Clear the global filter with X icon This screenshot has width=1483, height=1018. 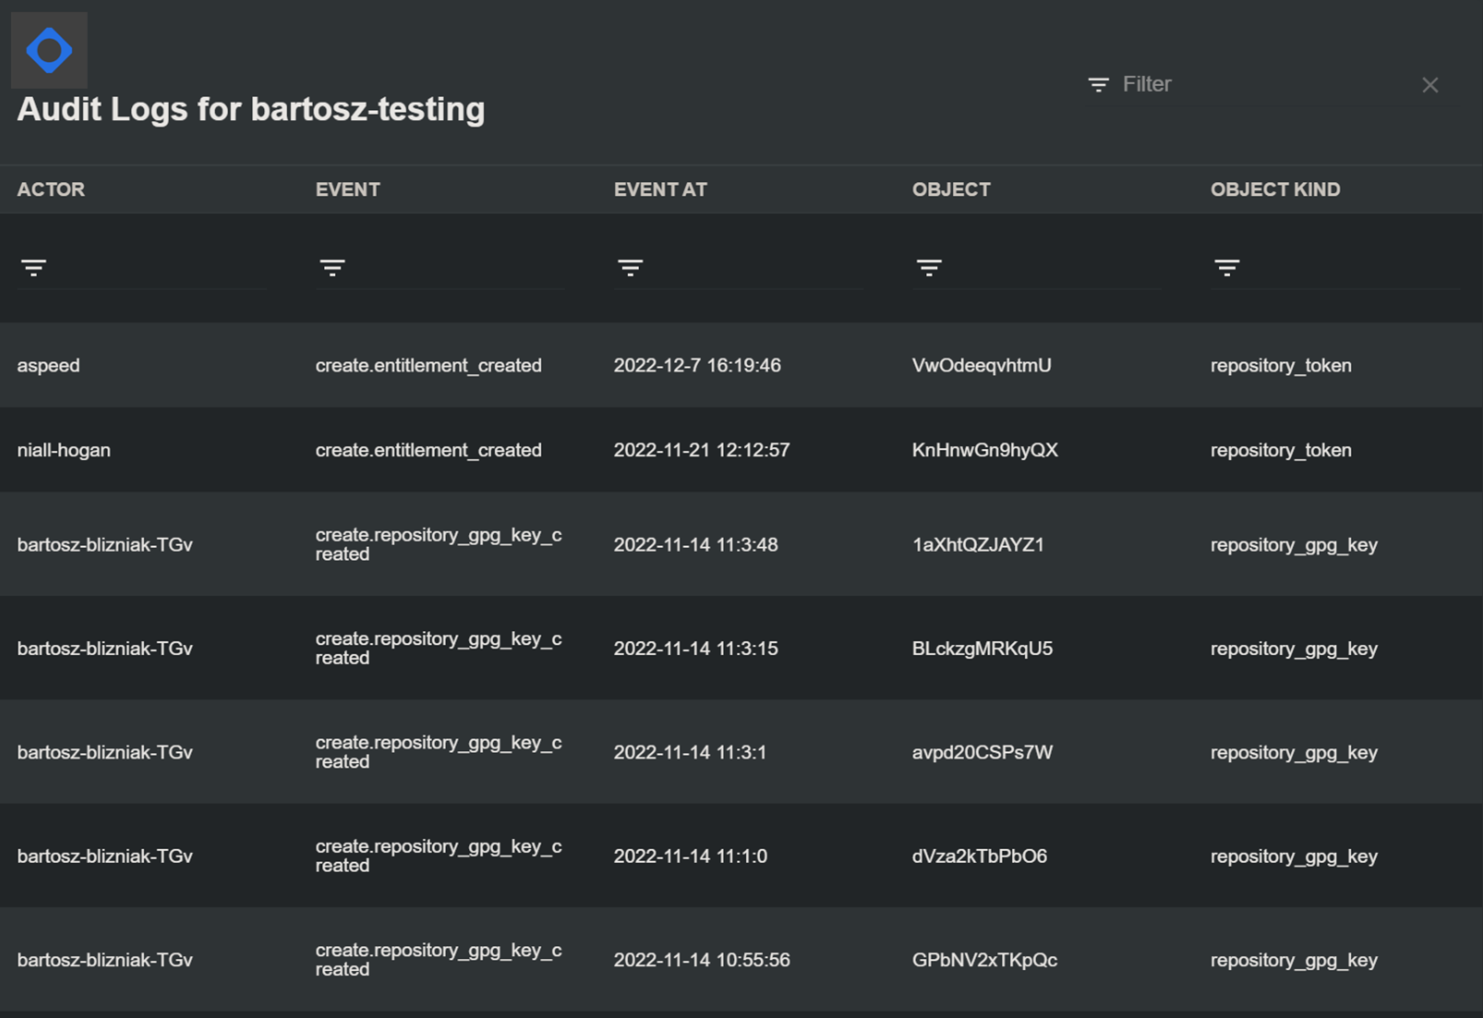[x=1430, y=85]
